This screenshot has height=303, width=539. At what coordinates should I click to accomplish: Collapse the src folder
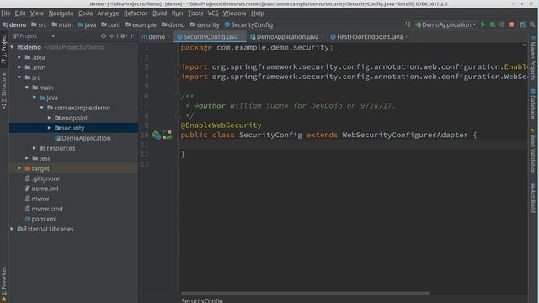(19, 77)
